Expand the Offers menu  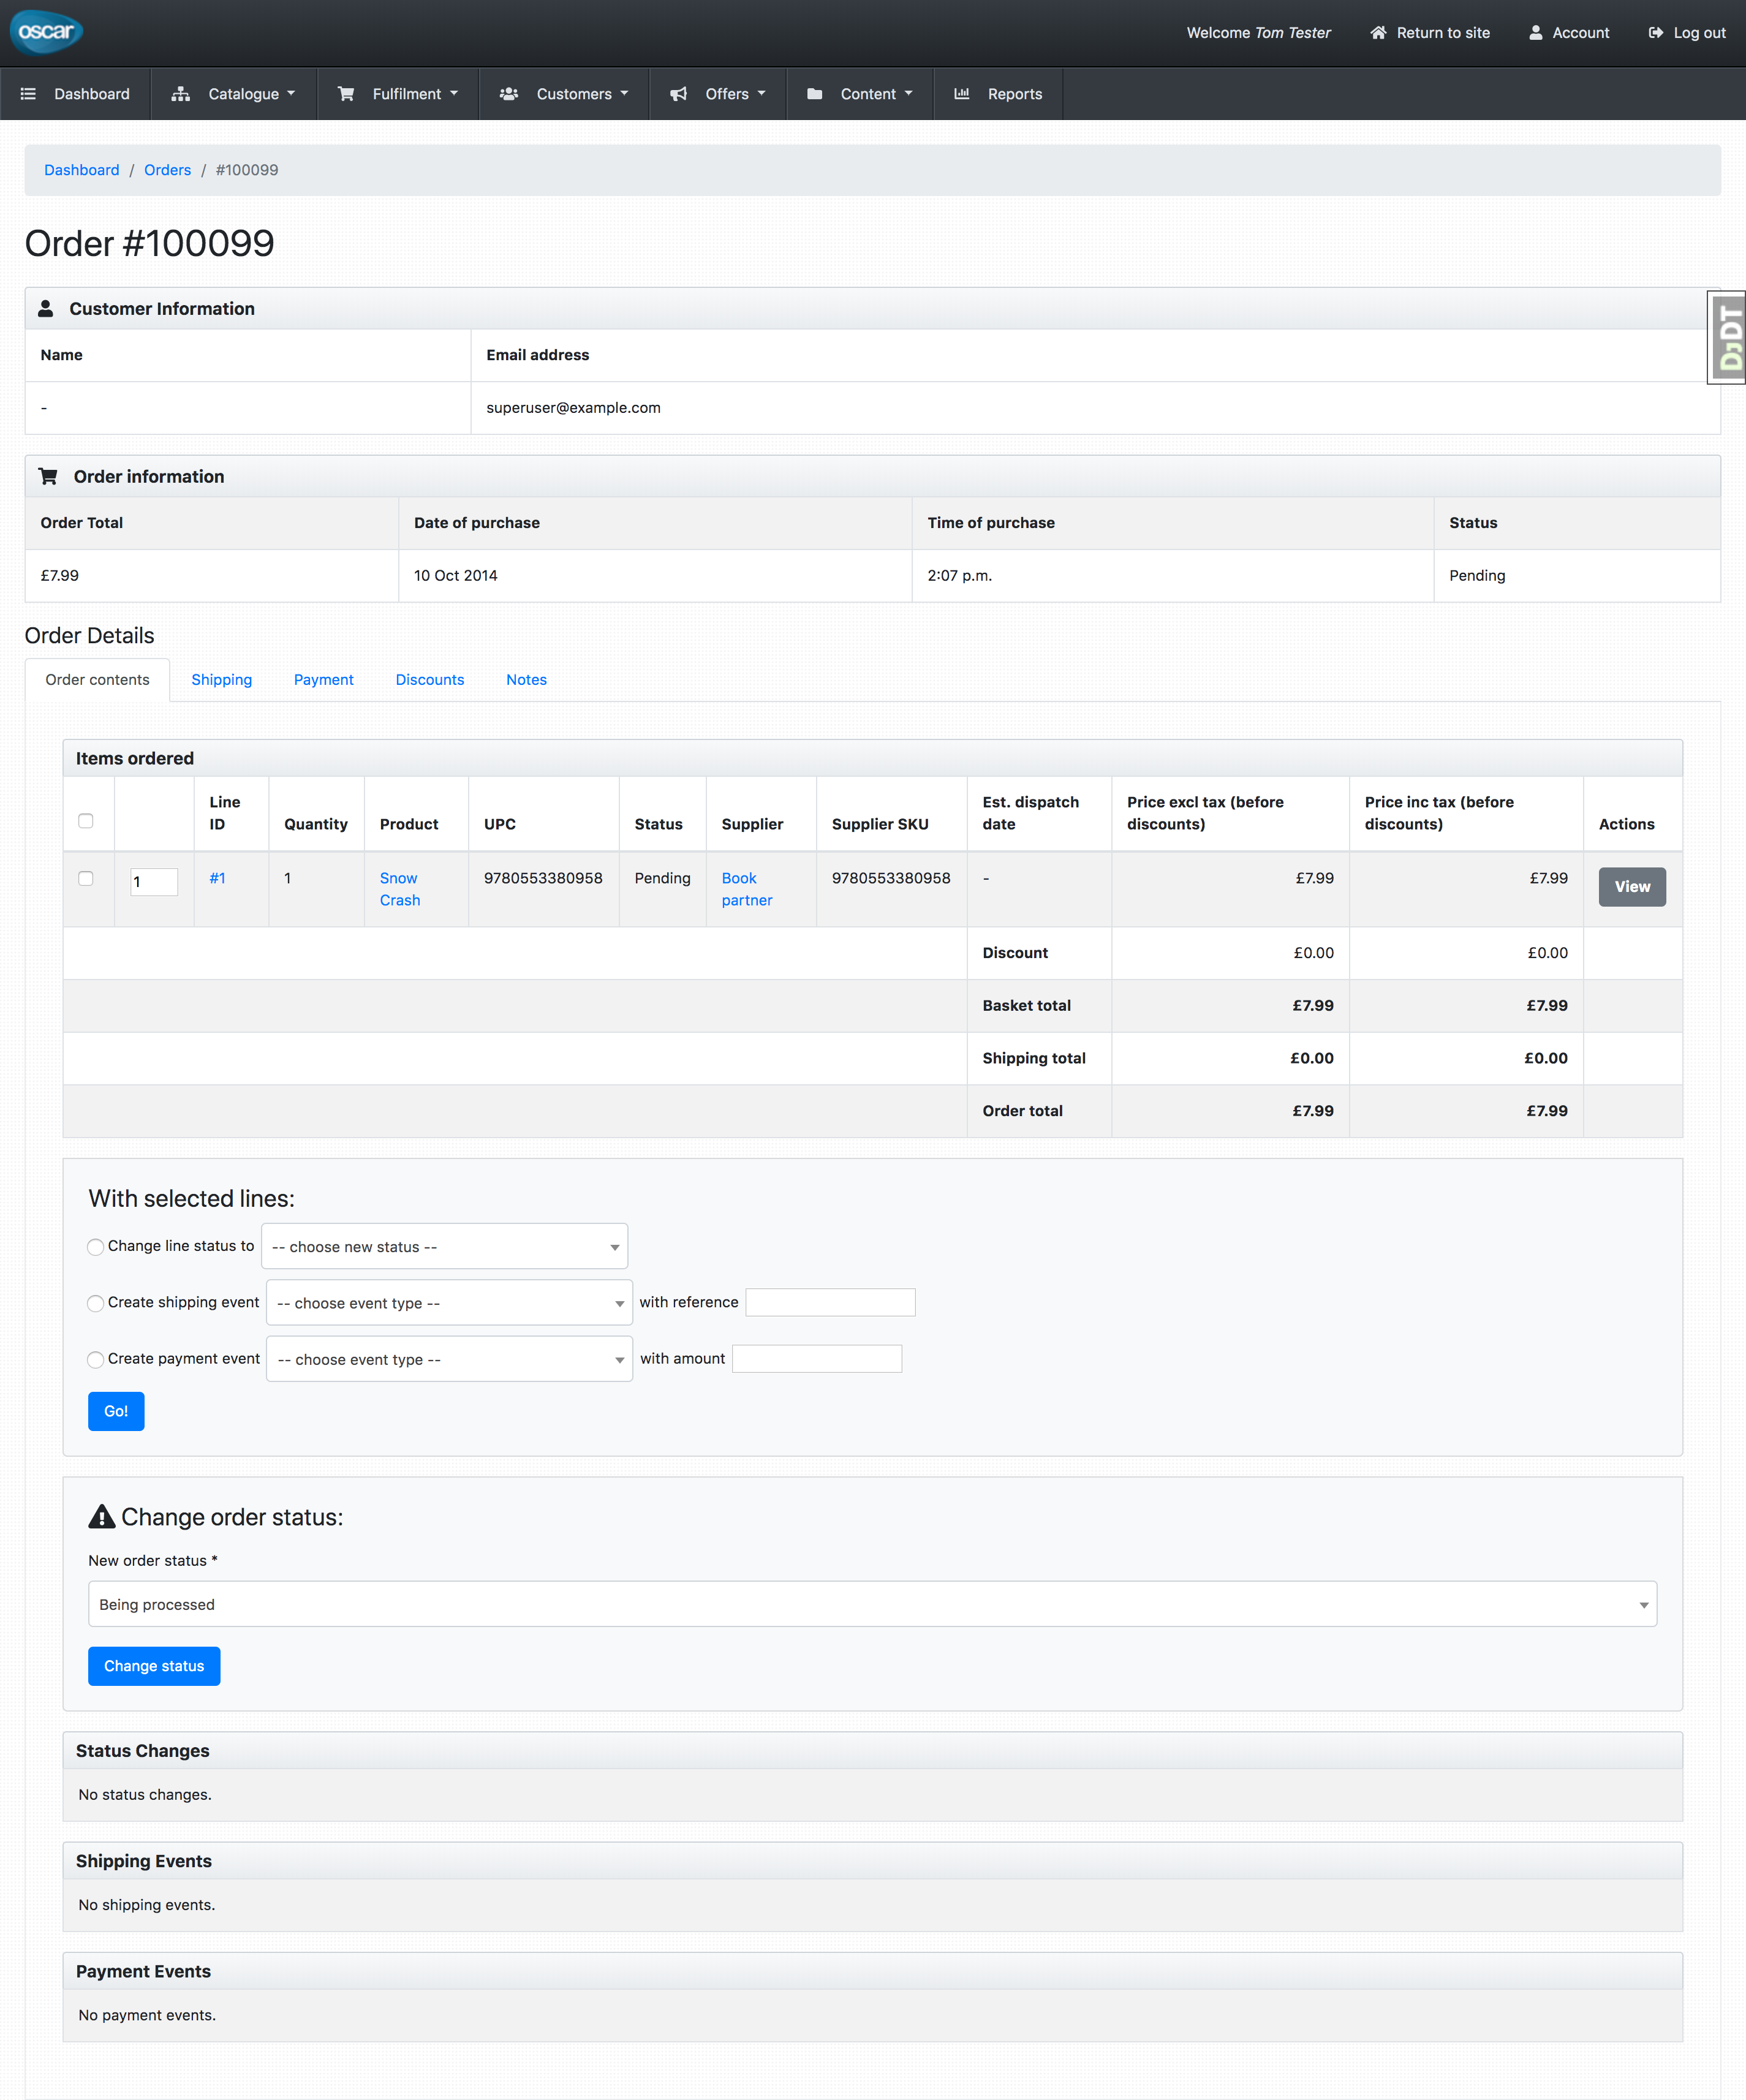pos(718,94)
